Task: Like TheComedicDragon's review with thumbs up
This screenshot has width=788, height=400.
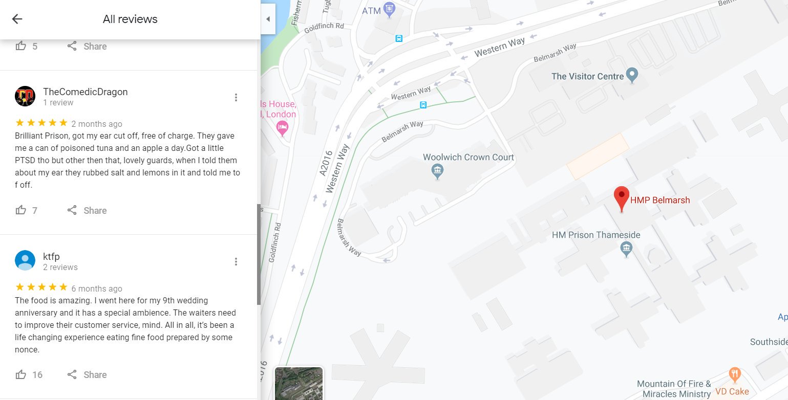Action: tap(21, 210)
